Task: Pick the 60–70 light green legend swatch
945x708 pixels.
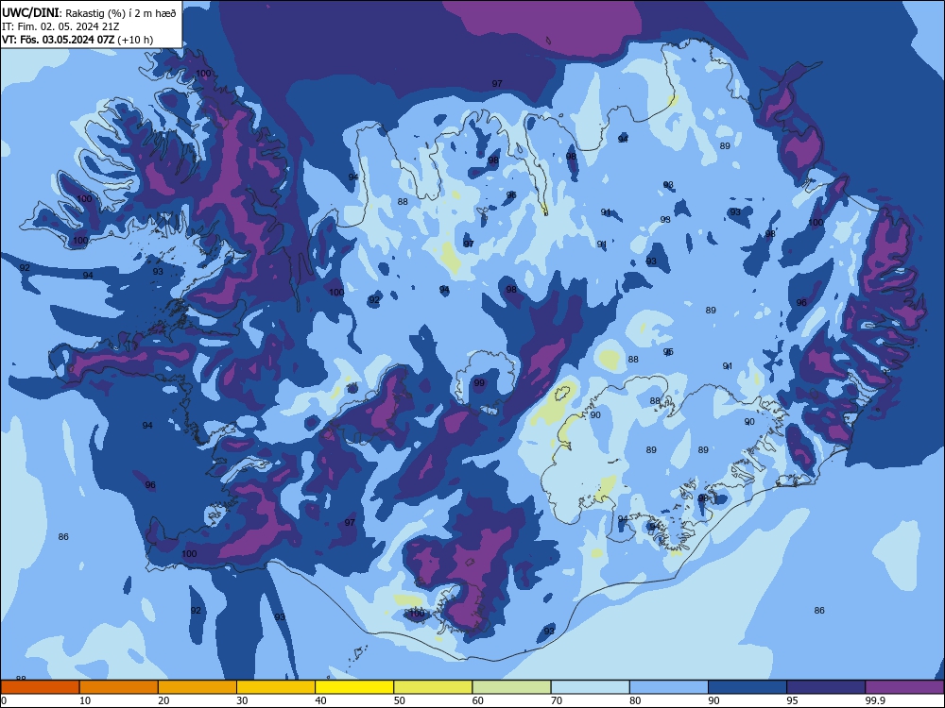Action: (511, 687)
